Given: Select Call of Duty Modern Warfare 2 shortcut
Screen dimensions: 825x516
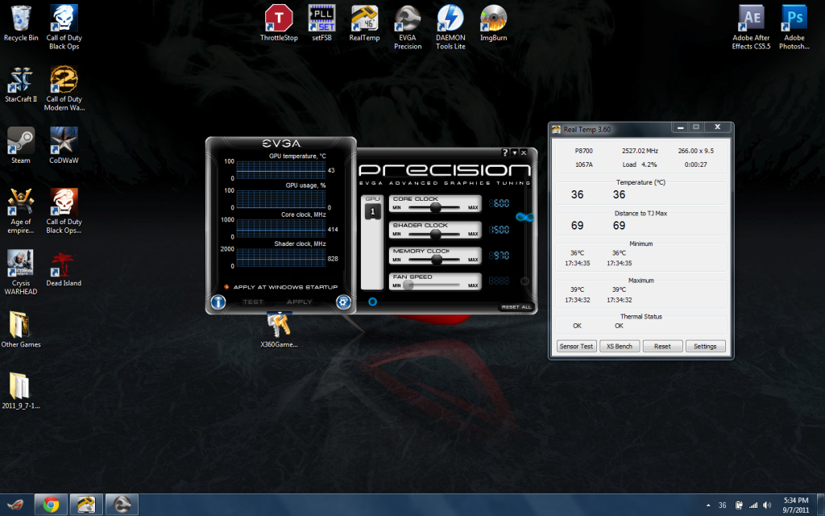Looking at the screenshot, I should pyautogui.click(x=64, y=89).
